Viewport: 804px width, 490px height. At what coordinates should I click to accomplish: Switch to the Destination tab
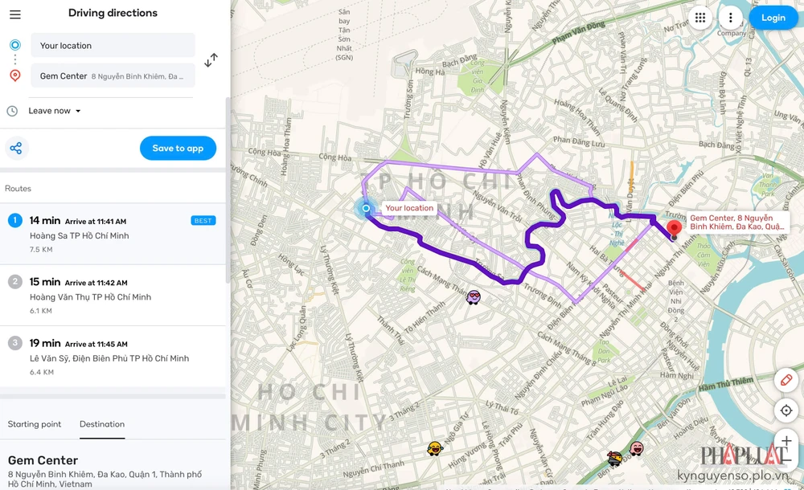102,424
